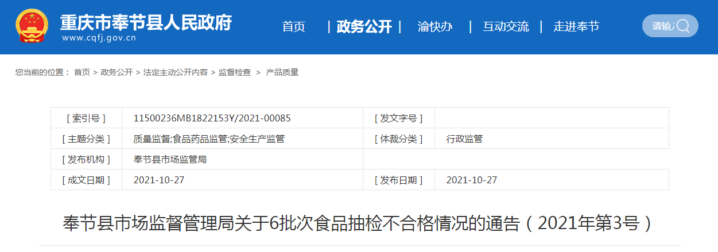Click the search magnifier icon
This screenshot has height=252, width=718.
683,26
